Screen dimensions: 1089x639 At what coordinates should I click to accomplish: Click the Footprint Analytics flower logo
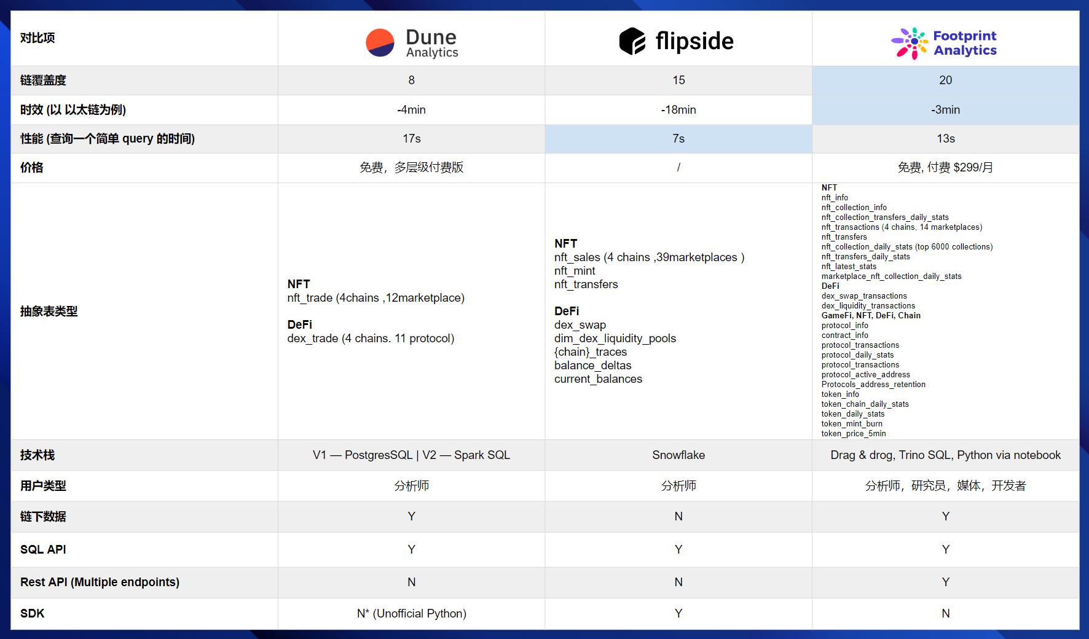(910, 43)
